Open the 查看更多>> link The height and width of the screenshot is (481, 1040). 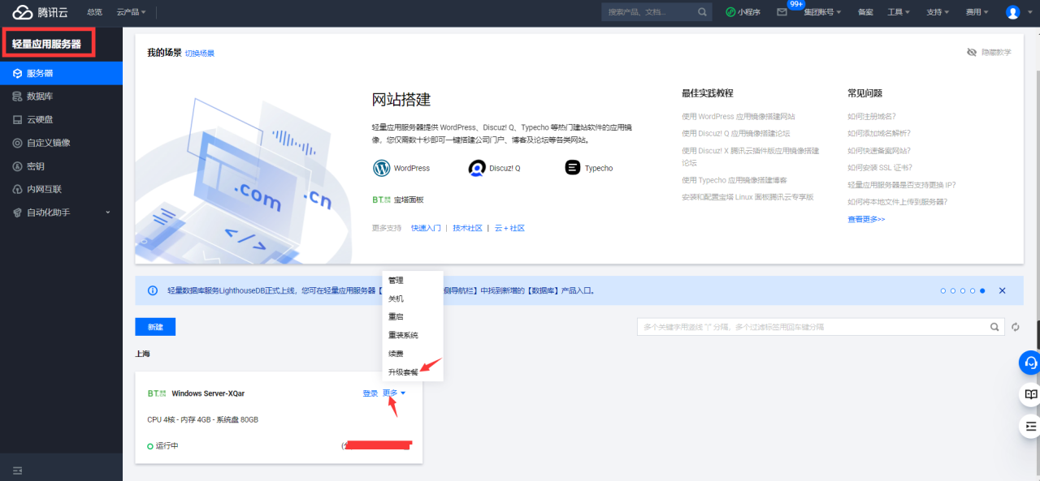pyautogui.click(x=866, y=219)
